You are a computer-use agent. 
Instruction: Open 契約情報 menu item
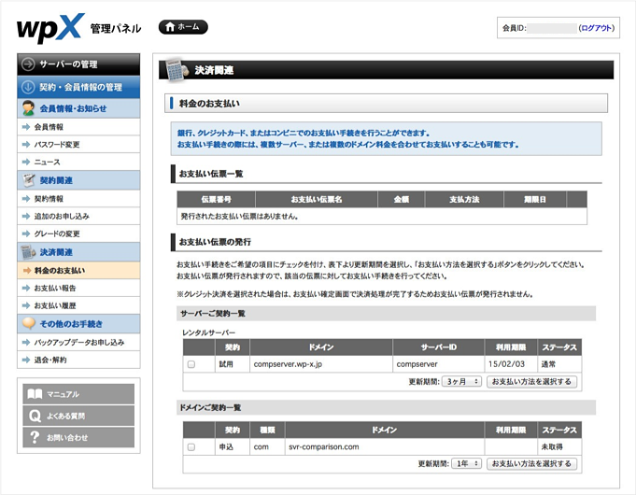tap(78, 199)
